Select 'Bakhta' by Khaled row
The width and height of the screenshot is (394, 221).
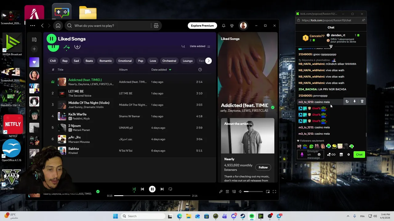coord(130,151)
